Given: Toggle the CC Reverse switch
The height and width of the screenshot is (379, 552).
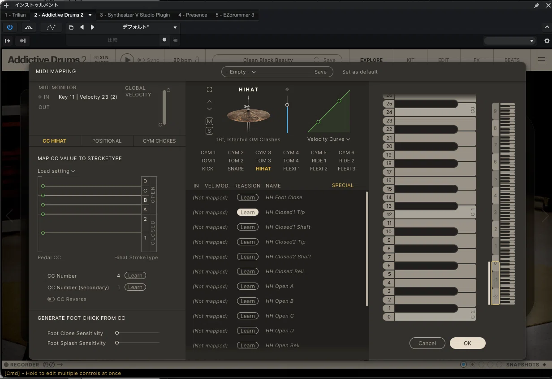Looking at the screenshot, I should coord(51,299).
